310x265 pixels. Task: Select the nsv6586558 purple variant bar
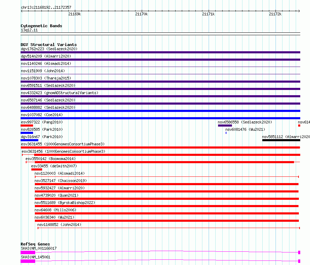point(225,126)
